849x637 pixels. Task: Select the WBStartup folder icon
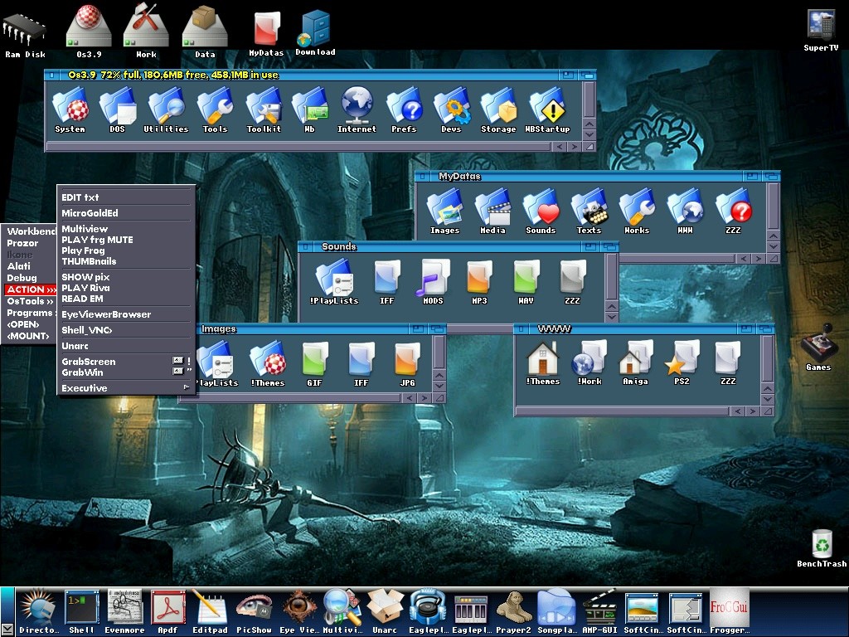pyautogui.click(x=547, y=110)
